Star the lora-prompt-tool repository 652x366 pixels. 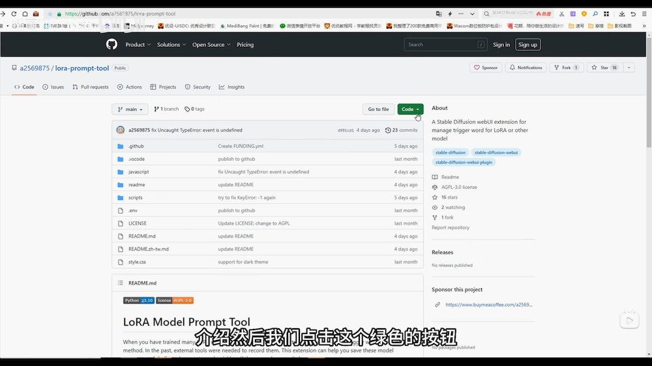600,68
